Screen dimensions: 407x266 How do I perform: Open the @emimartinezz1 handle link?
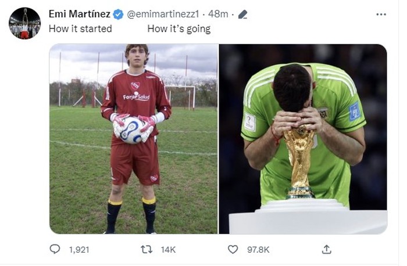pyautogui.click(x=163, y=14)
